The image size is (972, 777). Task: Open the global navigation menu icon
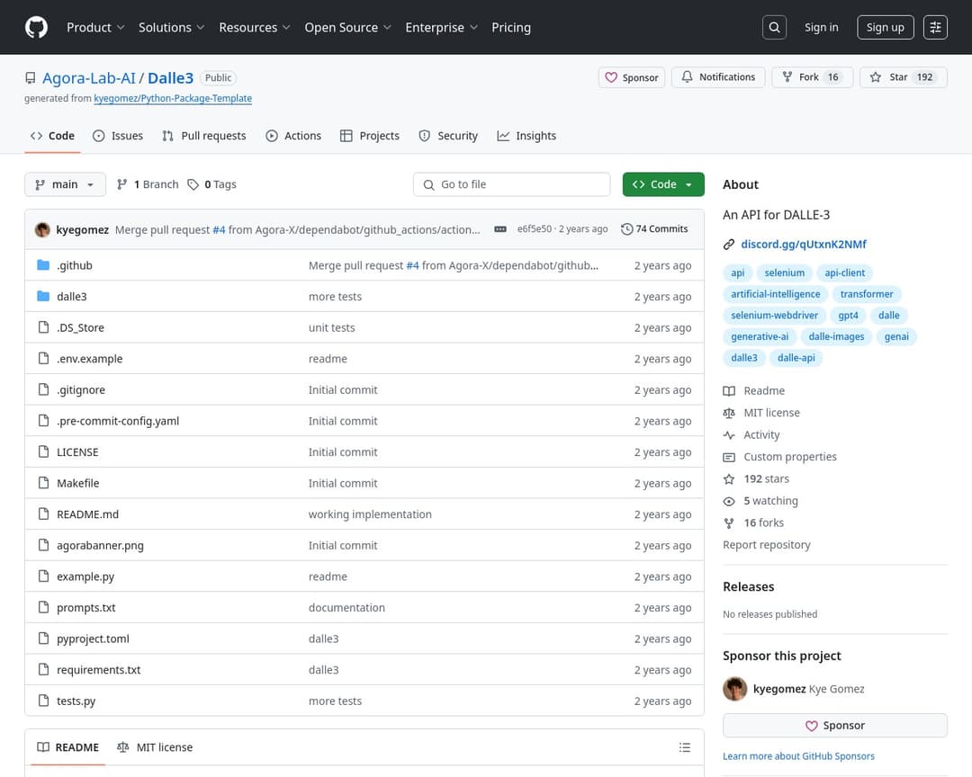point(935,27)
